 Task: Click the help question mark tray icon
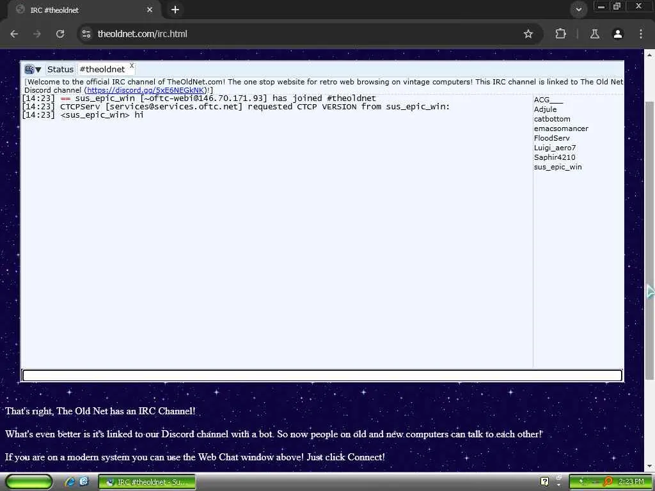coord(545,481)
